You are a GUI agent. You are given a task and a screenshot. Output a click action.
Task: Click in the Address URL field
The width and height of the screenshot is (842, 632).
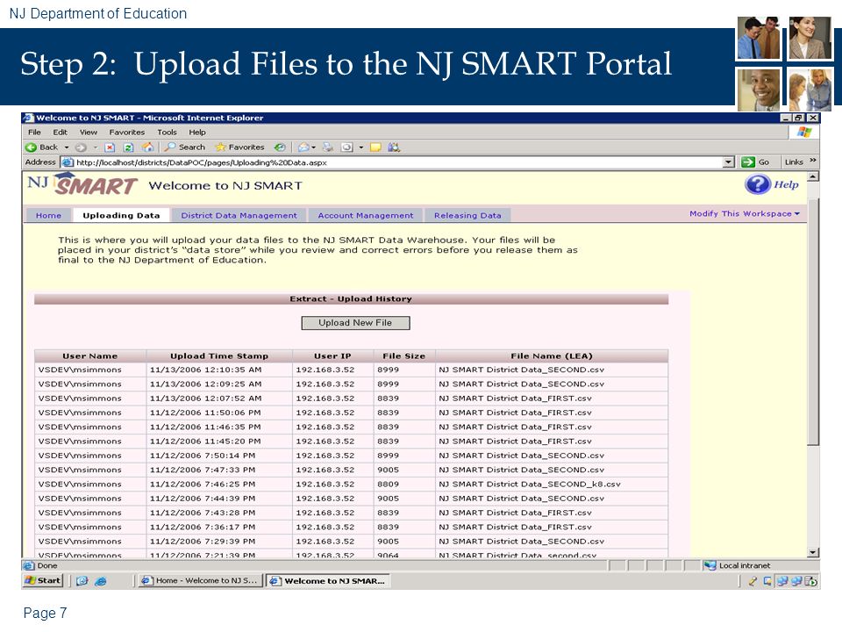coord(397,162)
